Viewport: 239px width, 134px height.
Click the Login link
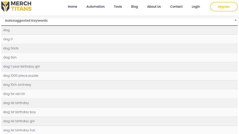click(x=196, y=7)
